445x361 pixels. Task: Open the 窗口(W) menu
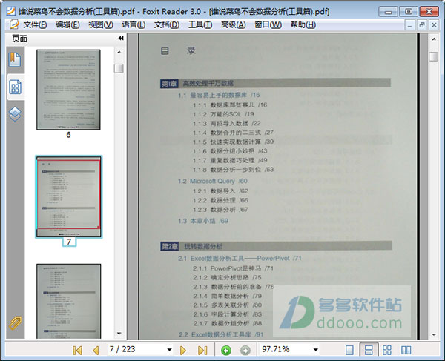coord(268,25)
